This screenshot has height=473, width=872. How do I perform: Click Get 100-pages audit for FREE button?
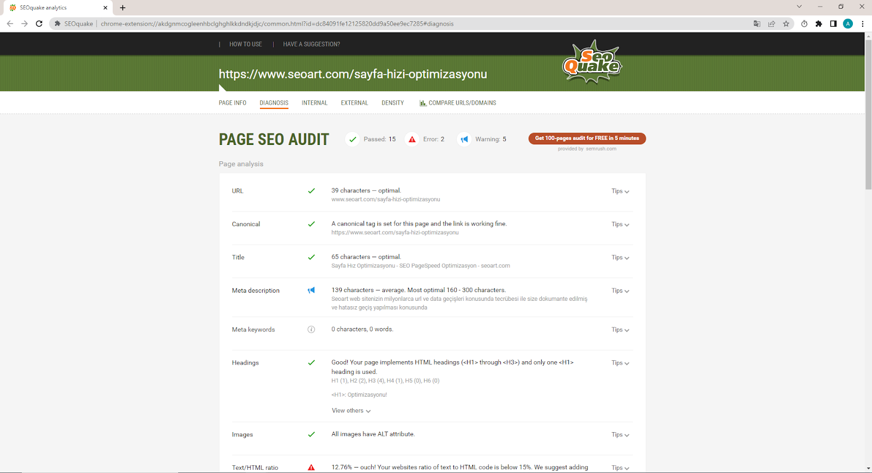(x=587, y=138)
